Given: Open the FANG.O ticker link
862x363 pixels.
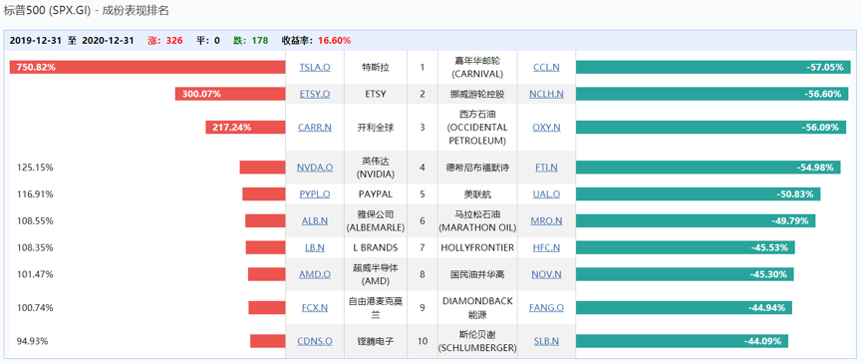Looking at the screenshot, I should pyautogui.click(x=546, y=307).
